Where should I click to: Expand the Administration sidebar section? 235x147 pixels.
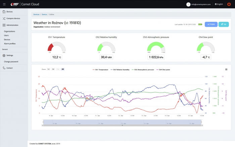tap(12, 25)
